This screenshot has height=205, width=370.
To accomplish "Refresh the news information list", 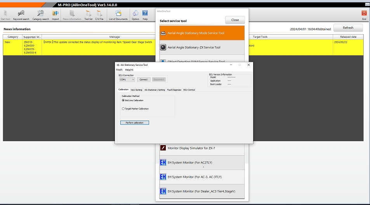I will point(348,28).
